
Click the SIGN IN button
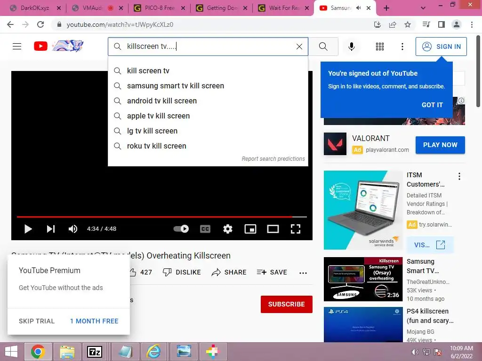(x=441, y=47)
